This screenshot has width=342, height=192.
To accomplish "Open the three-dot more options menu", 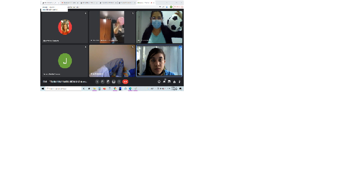I will tap(119, 82).
